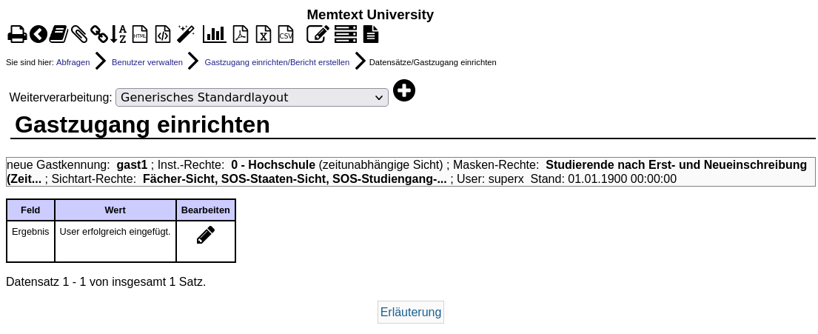
Task: Export as CSV file icon
Action: pos(286,34)
